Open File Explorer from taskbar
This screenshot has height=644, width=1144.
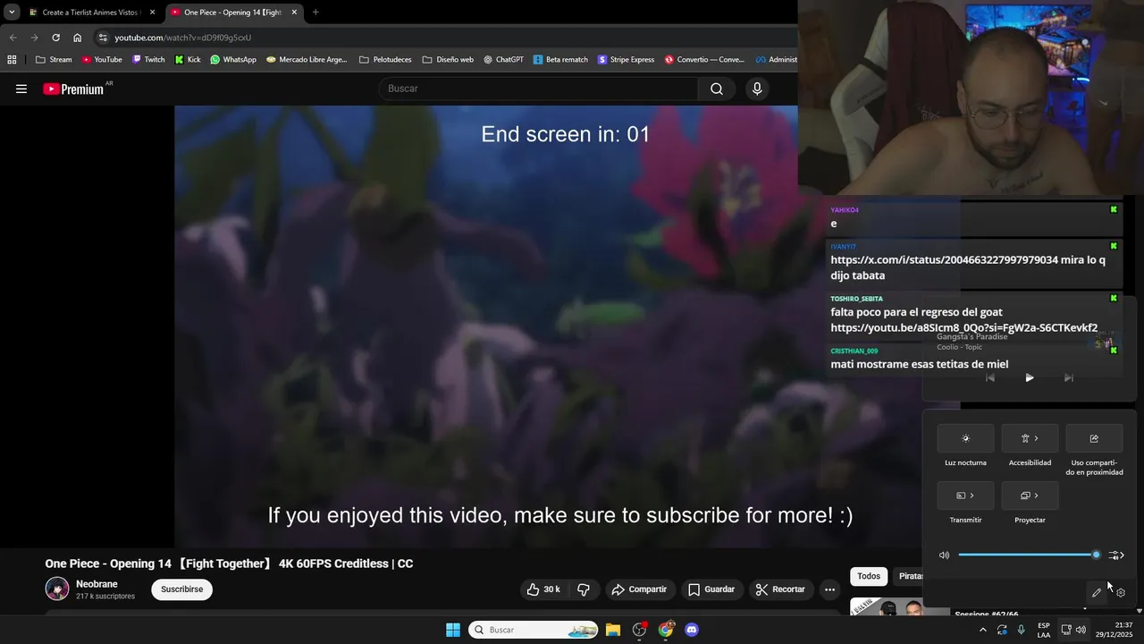613,630
